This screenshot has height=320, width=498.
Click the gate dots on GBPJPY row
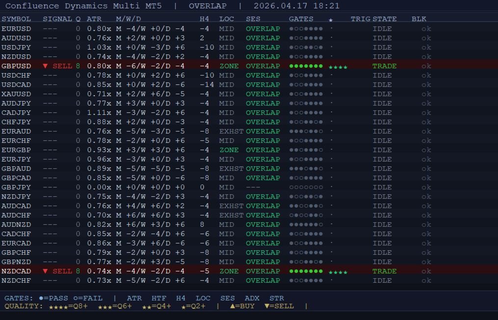(x=306, y=187)
